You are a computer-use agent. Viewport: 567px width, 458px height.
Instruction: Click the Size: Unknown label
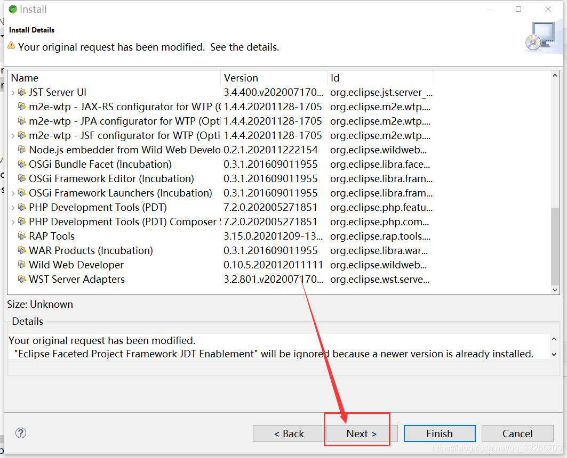point(40,304)
